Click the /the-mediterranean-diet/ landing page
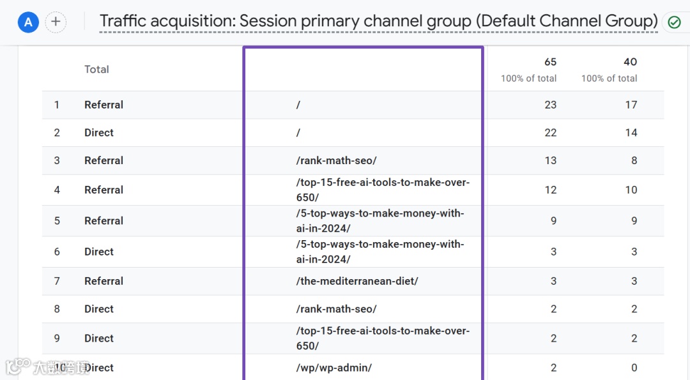This screenshot has height=380, width=690. [356, 281]
